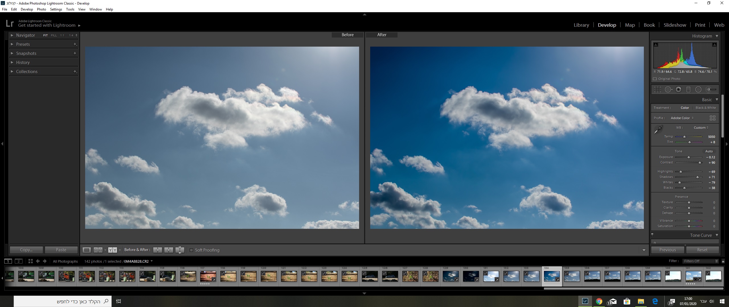
Task: Switch to the Library module
Action: (581, 25)
